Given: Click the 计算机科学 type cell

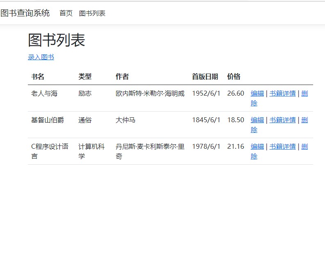Looking at the screenshot, I should pos(92,151).
